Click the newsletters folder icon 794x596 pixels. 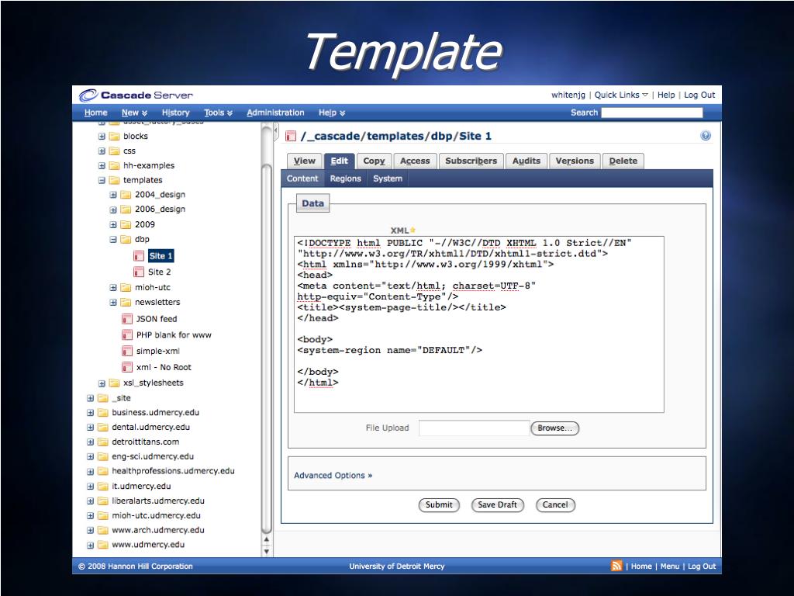[126, 302]
